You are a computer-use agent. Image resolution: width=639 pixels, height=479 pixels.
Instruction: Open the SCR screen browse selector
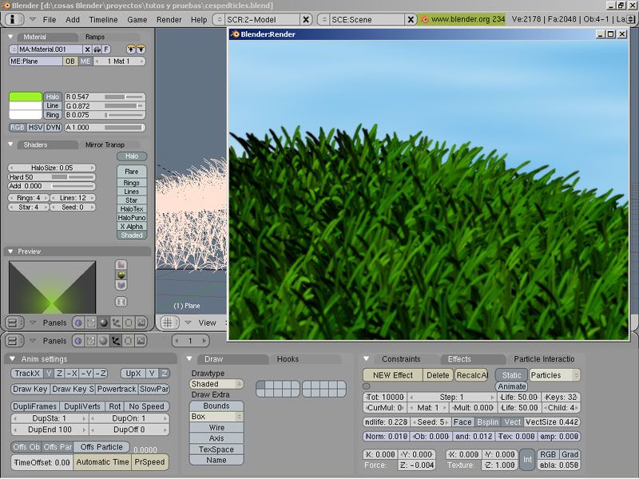[x=219, y=19]
